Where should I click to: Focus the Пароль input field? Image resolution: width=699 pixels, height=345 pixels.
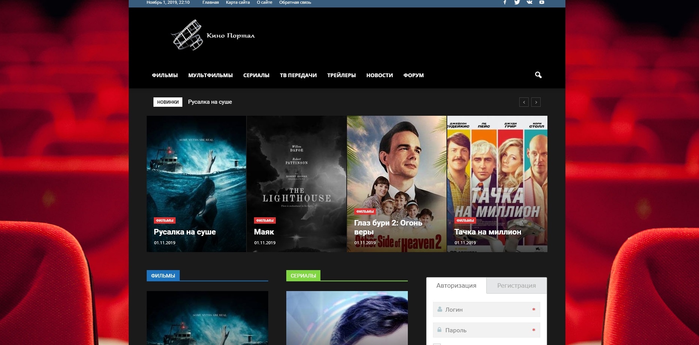(x=486, y=330)
